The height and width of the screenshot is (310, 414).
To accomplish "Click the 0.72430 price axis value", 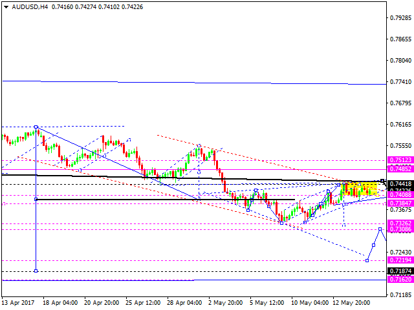I will (x=400, y=253).
